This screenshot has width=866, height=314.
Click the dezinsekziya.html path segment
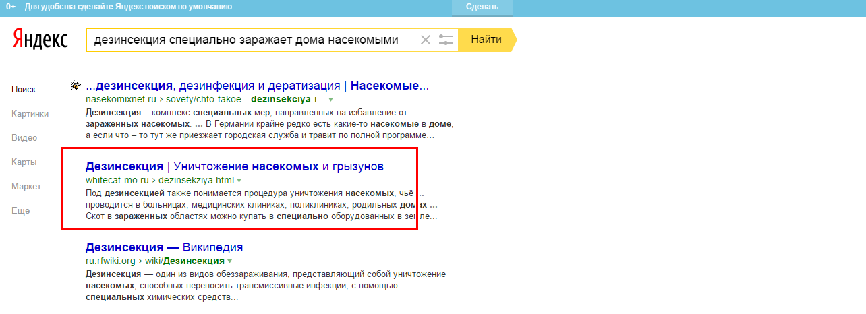196,180
